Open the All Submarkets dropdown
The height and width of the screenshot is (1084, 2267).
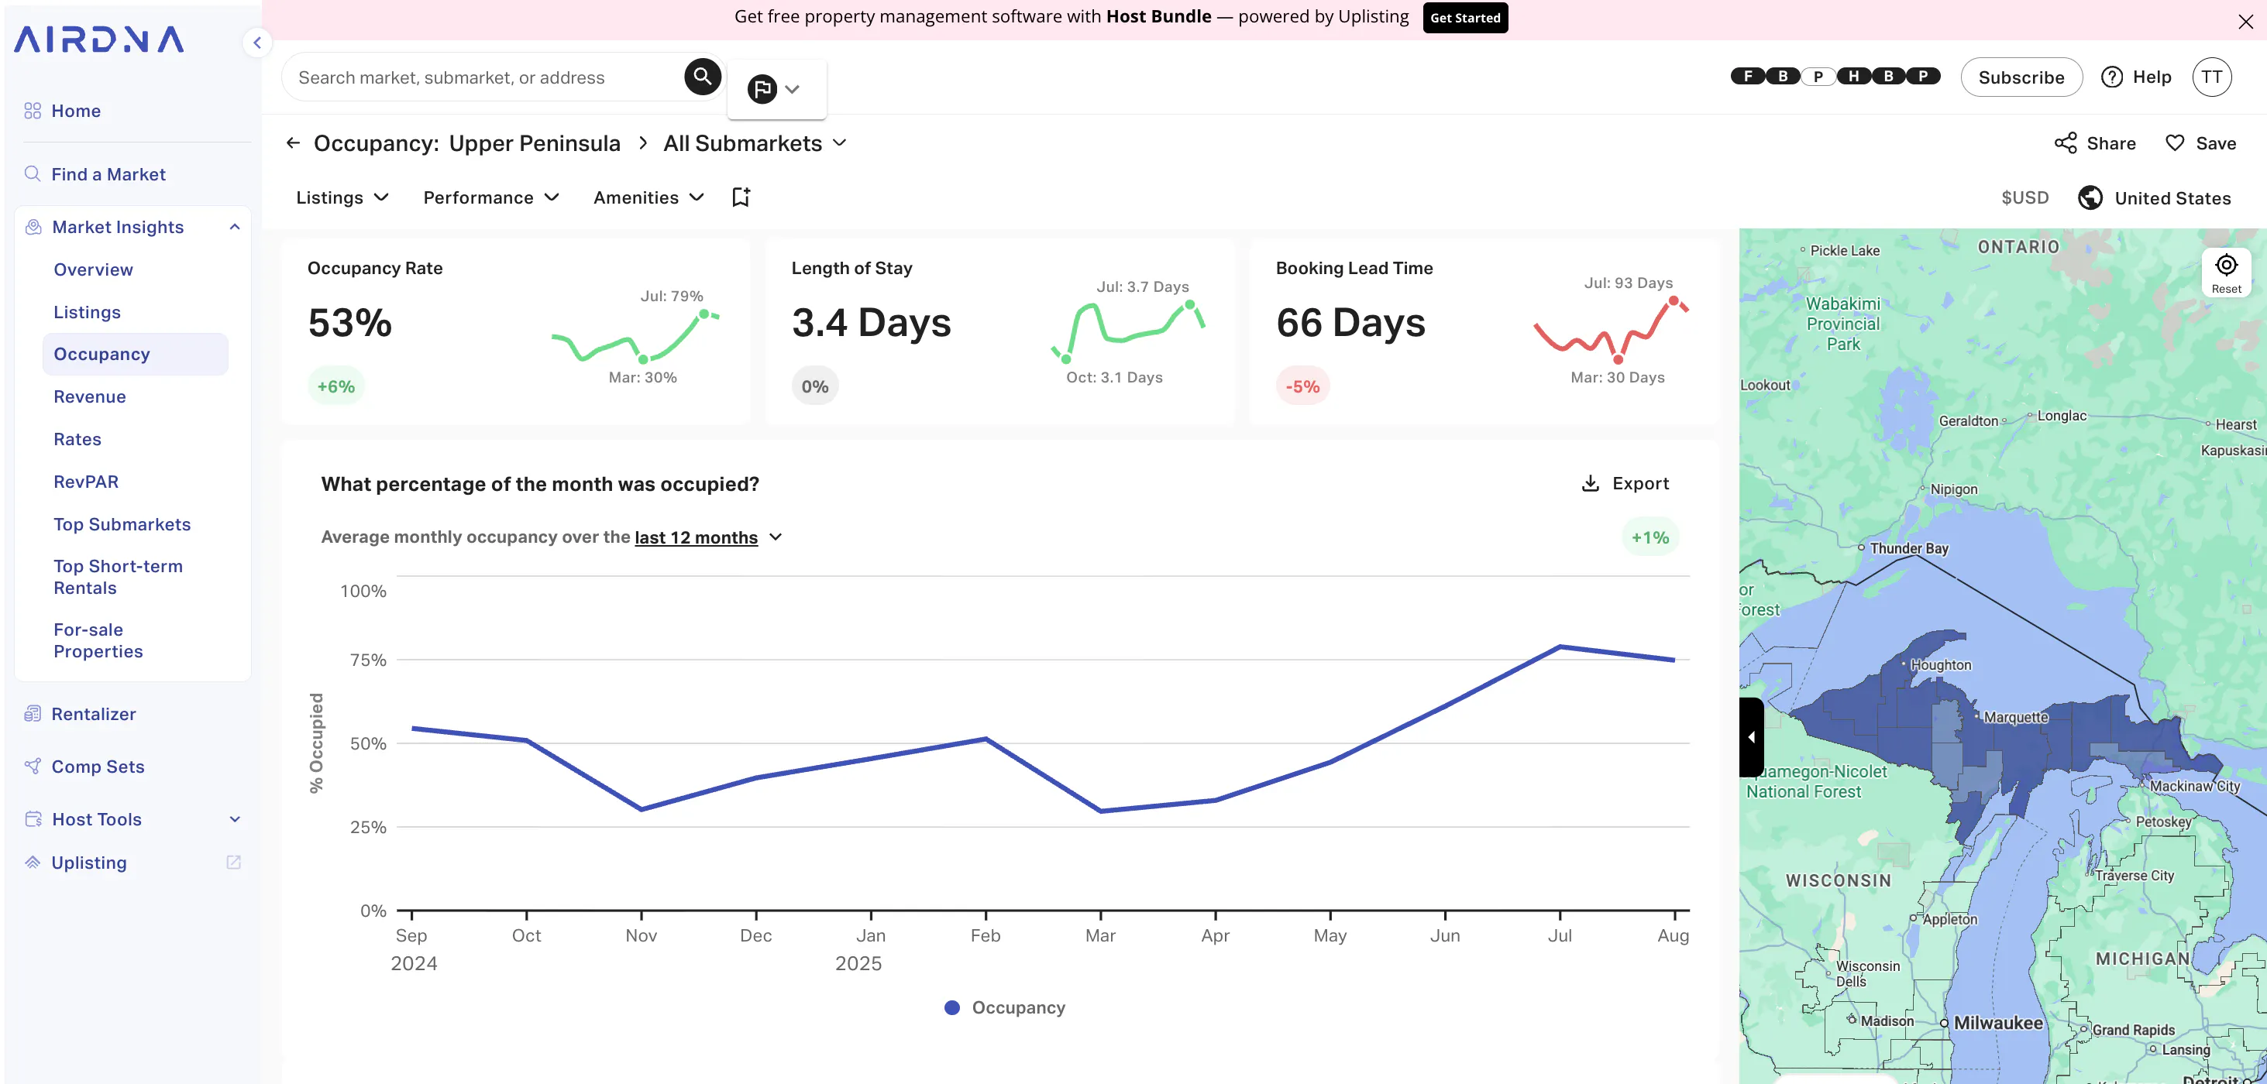pos(755,143)
